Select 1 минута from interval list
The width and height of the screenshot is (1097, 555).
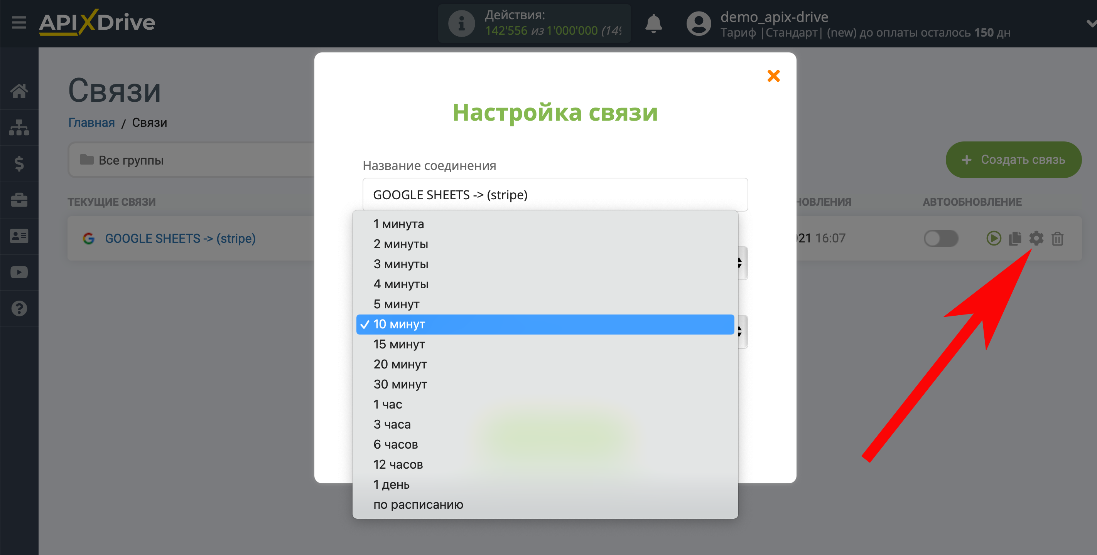click(x=400, y=224)
